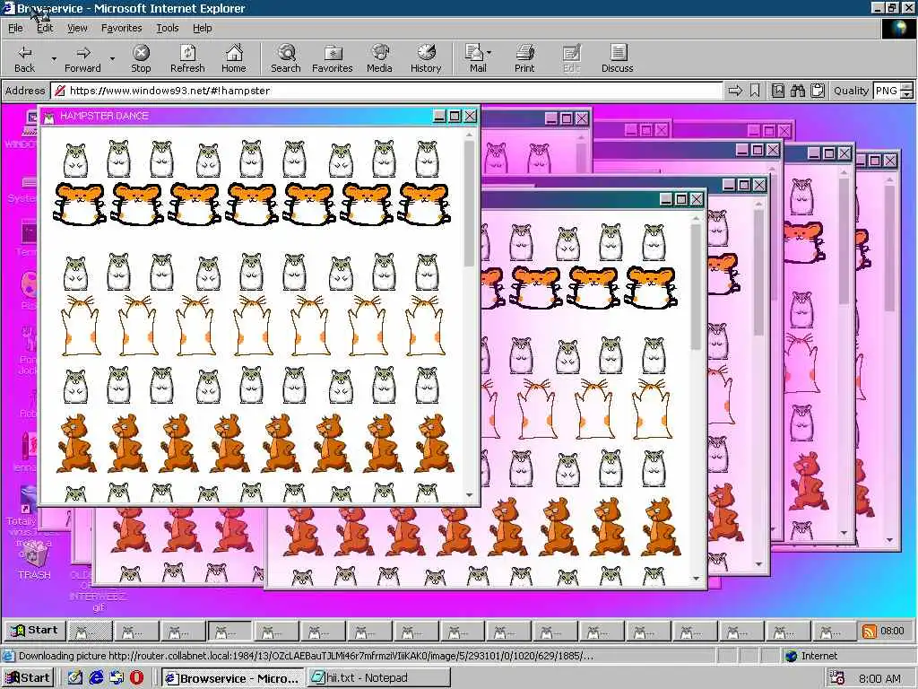Launch Opera from quick launch
Viewport: 918px width, 689px height.
click(136, 678)
